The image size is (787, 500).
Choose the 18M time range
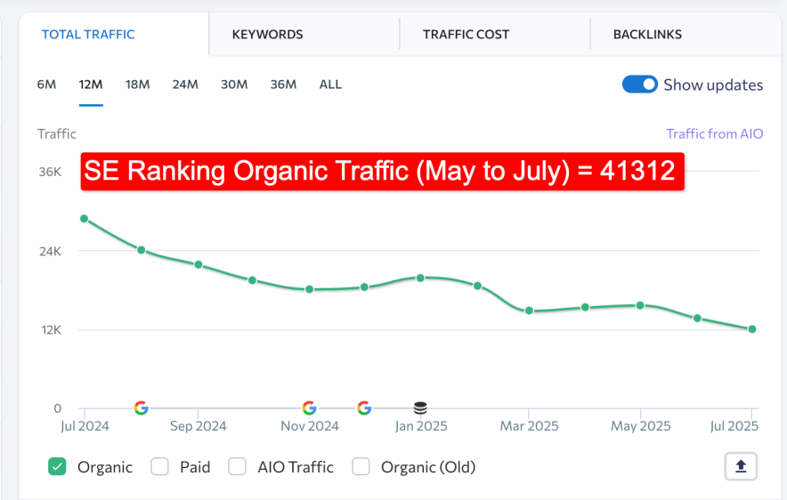pos(137,85)
